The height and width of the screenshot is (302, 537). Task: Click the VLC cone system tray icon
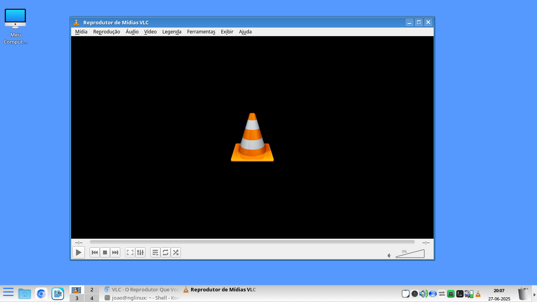pyautogui.click(x=478, y=294)
